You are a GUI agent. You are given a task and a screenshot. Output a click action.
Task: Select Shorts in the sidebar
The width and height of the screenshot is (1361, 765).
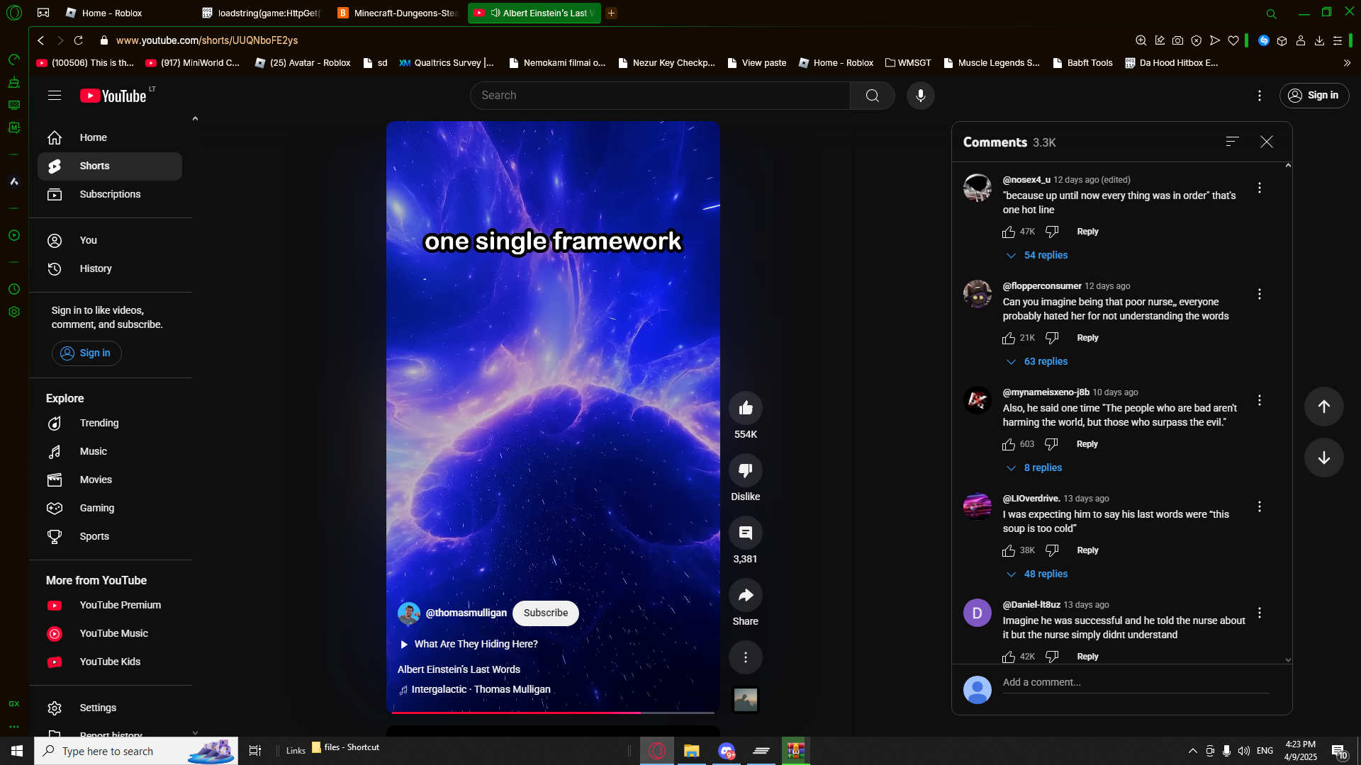[x=110, y=166]
